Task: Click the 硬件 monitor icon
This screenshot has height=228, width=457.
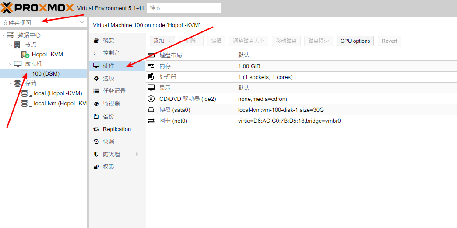Action: 96,66
